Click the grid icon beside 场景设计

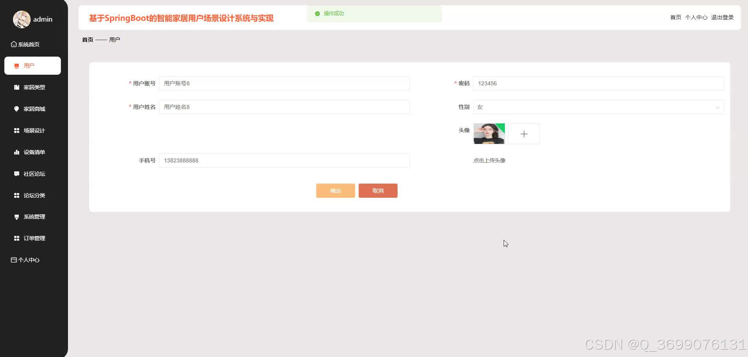[x=16, y=131]
